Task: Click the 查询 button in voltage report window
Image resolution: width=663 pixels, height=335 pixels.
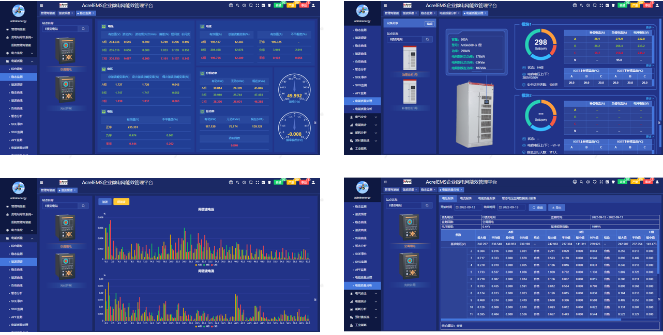Action: tap(537, 208)
